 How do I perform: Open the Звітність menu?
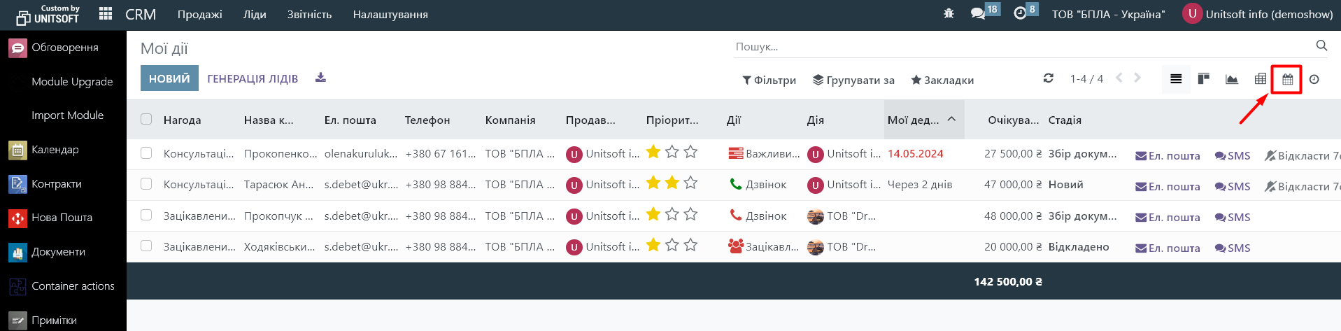pyautogui.click(x=309, y=14)
